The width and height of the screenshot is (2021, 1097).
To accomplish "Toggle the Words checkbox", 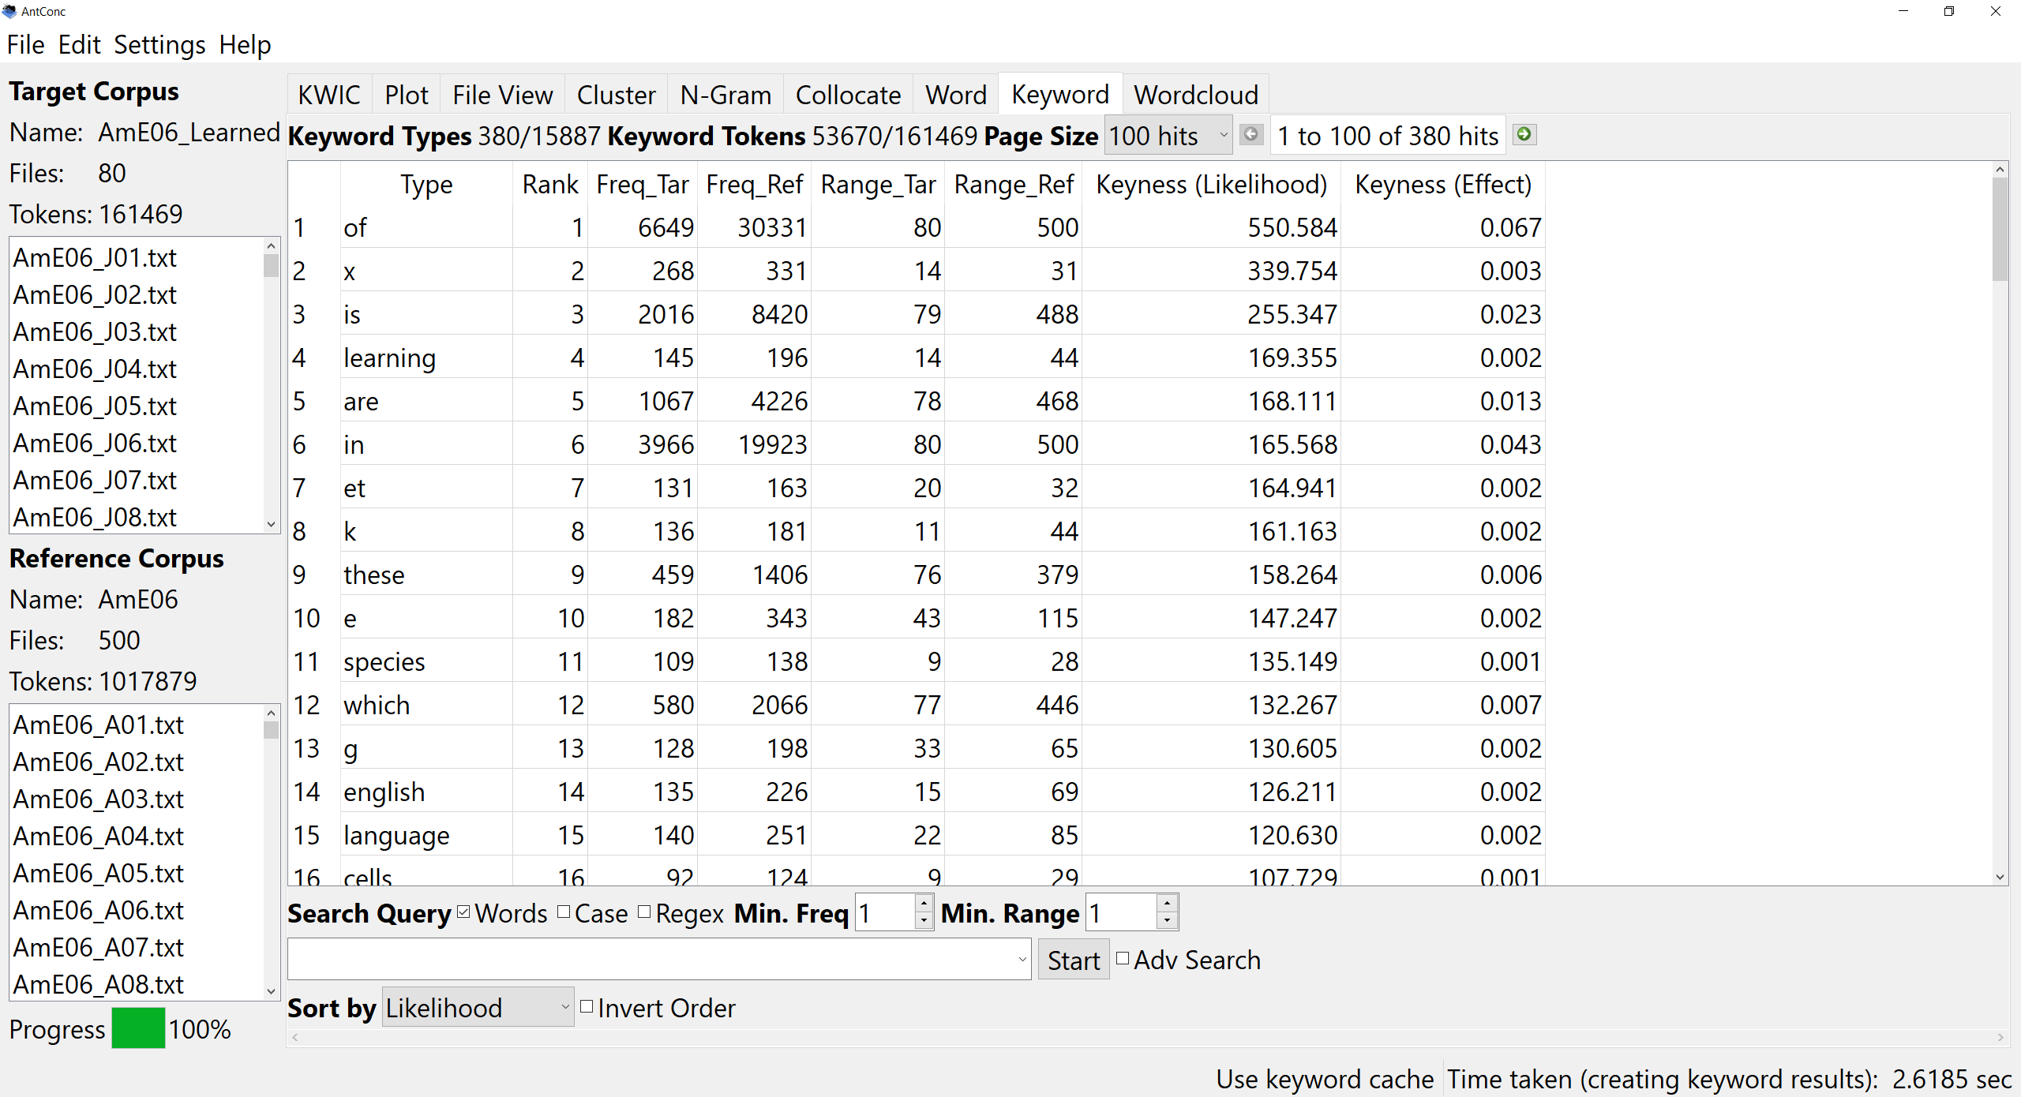I will (464, 912).
